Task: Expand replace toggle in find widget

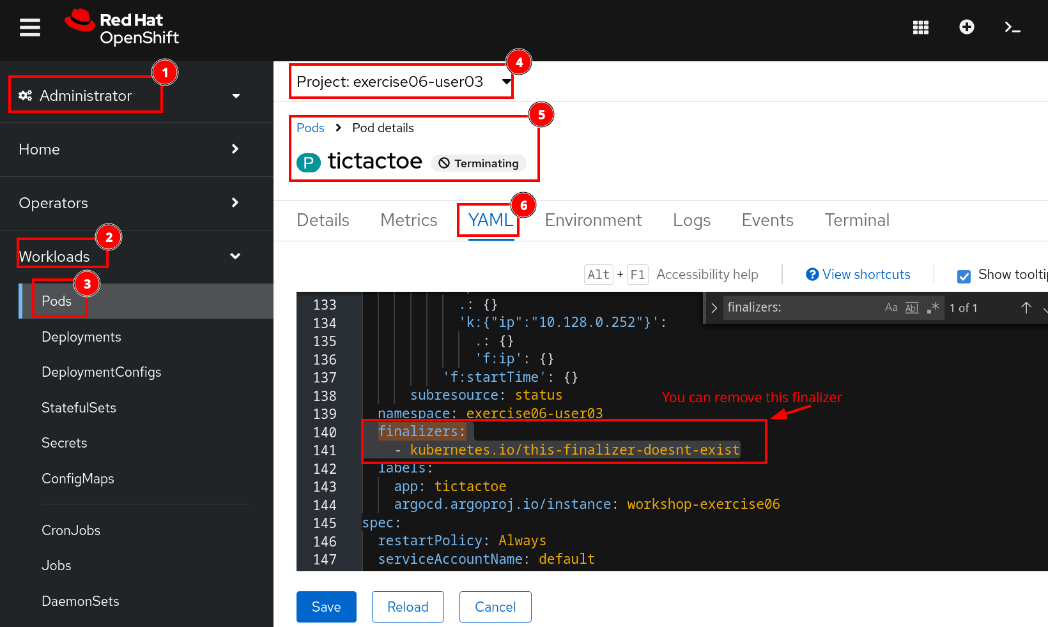Action: click(714, 308)
